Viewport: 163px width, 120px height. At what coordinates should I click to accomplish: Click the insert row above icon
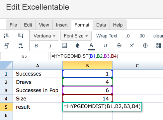(x=7, y=46)
